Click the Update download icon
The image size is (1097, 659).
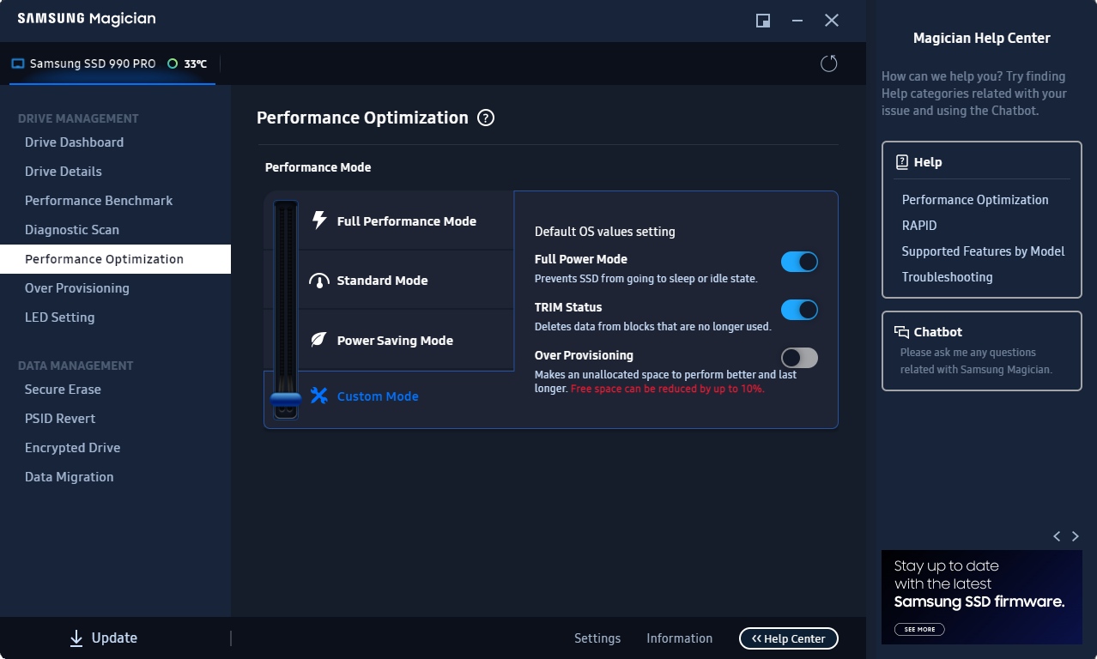pos(76,638)
